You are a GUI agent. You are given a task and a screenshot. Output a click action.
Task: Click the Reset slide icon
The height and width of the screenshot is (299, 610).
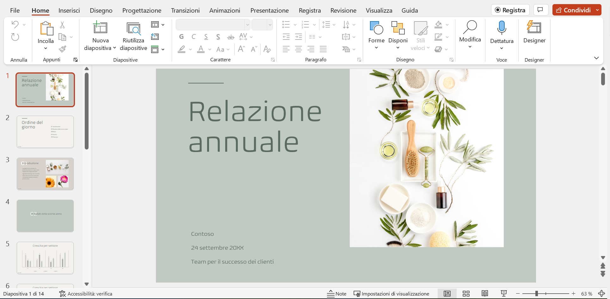pos(155,37)
